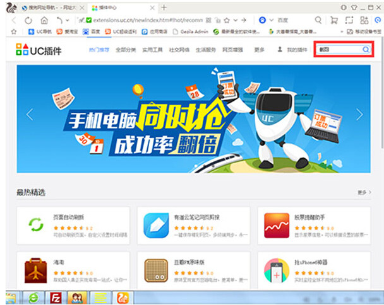Viewport: 384px width, 305px height.
Task: Open the shopping cart toolbar icon
Action: (334, 20)
